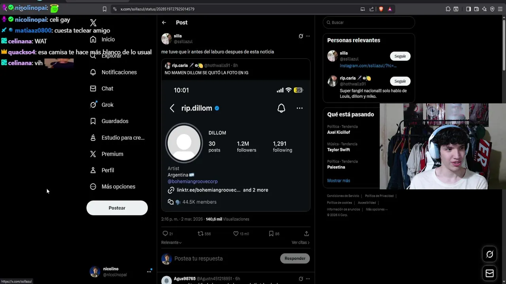Click the 140,6 mil Visualizaciones text
The height and width of the screenshot is (284, 506).
[x=227, y=219]
